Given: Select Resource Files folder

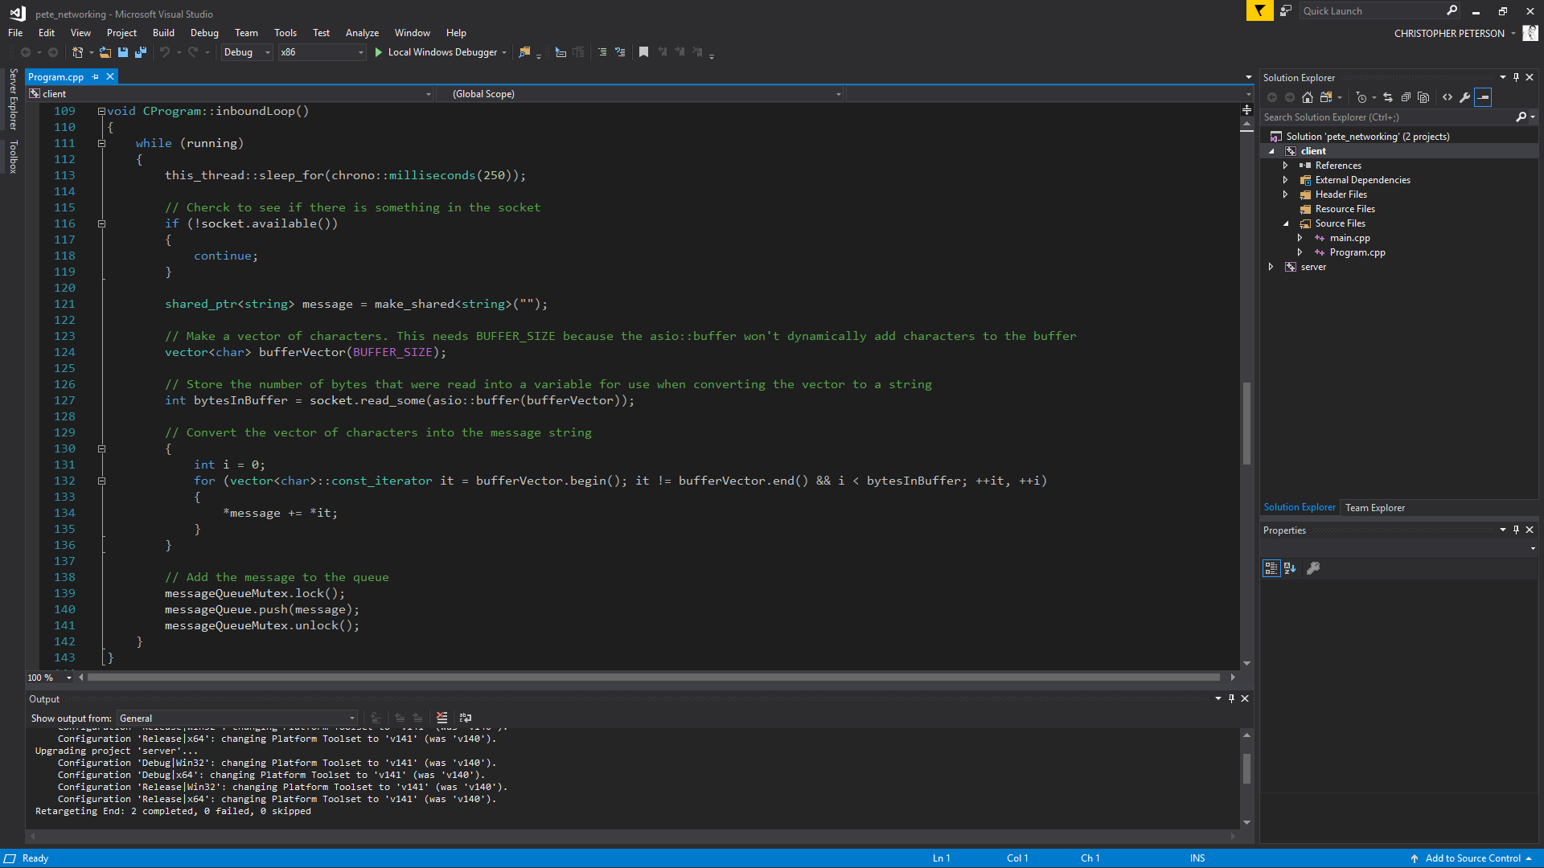Looking at the screenshot, I should pyautogui.click(x=1345, y=209).
